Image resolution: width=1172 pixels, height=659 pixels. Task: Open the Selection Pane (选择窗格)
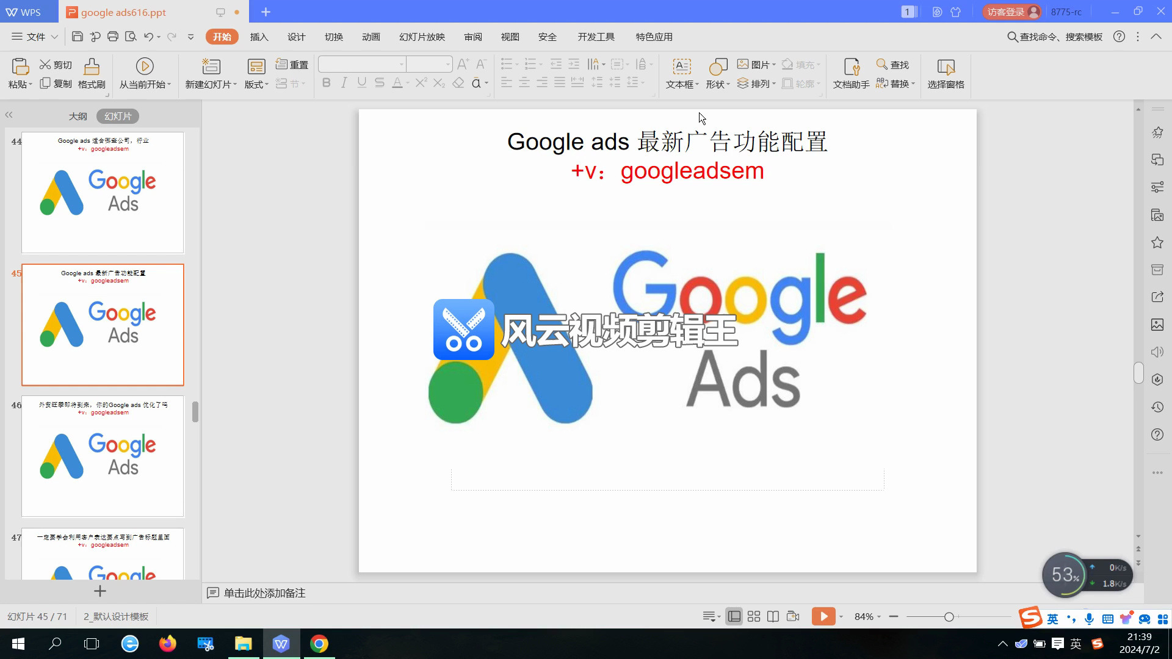946,73
